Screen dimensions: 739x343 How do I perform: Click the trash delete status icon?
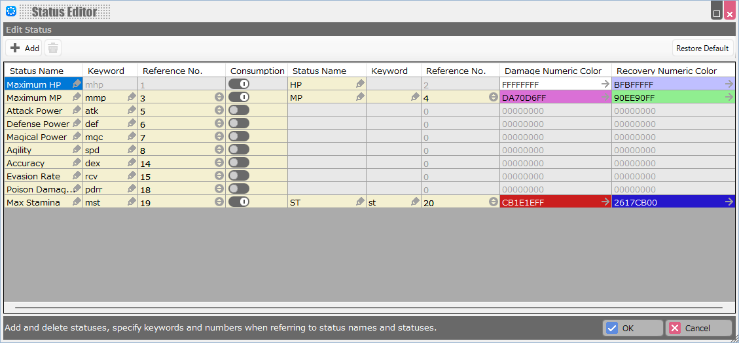pyautogui.click(x=53, y=48)
